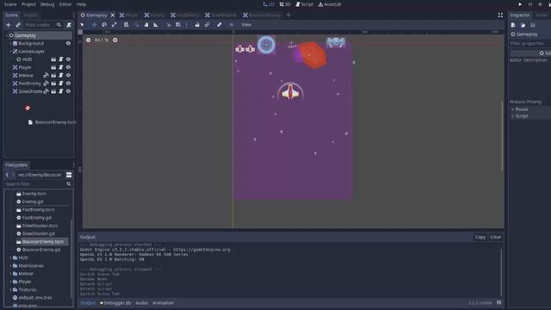
Task: Toggle distraction-free mode icon
Action: tap(500, 15)
